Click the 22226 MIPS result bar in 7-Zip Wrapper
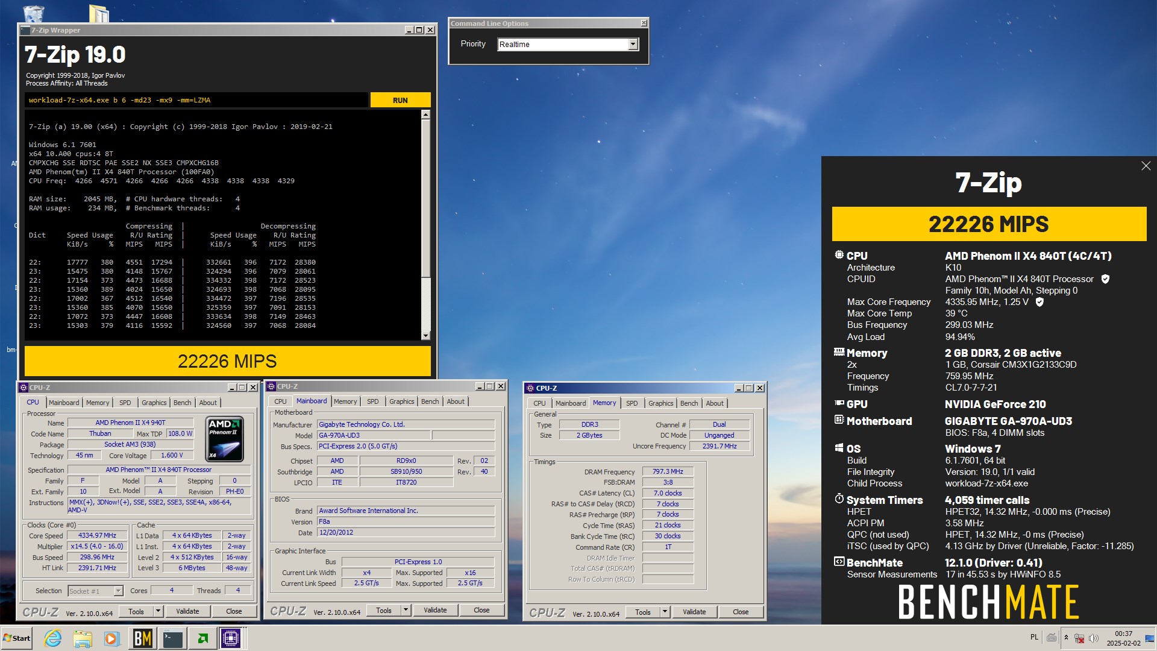This screenshot has height=651, width=1157. pyautogui.click(x=228, y=361)
